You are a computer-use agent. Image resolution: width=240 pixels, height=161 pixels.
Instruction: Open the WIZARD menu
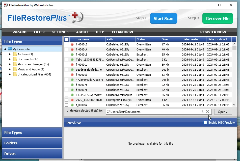point(19,32)
